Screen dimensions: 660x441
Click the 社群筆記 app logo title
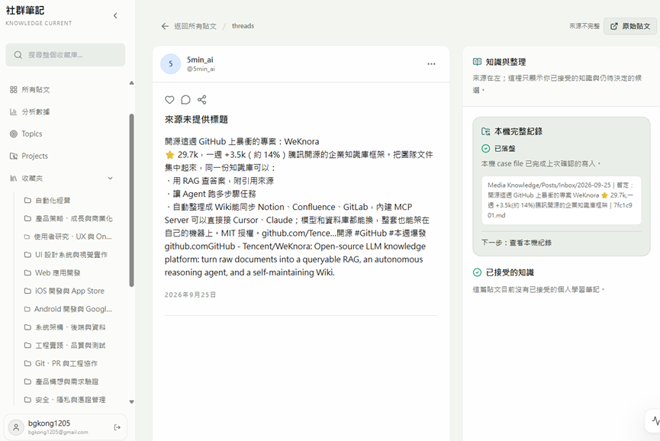coord(25,11)
